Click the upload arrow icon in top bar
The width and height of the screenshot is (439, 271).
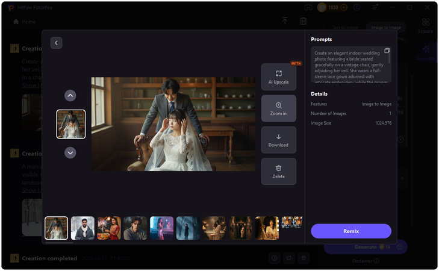coord(285,20)
